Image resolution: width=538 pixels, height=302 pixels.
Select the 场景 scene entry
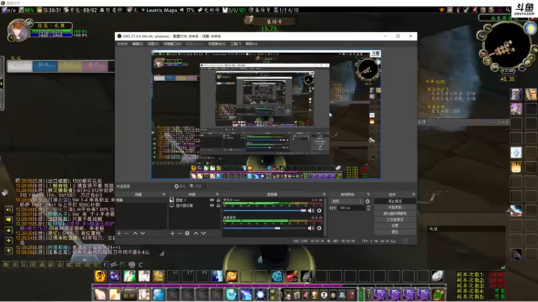pos(141,200)
